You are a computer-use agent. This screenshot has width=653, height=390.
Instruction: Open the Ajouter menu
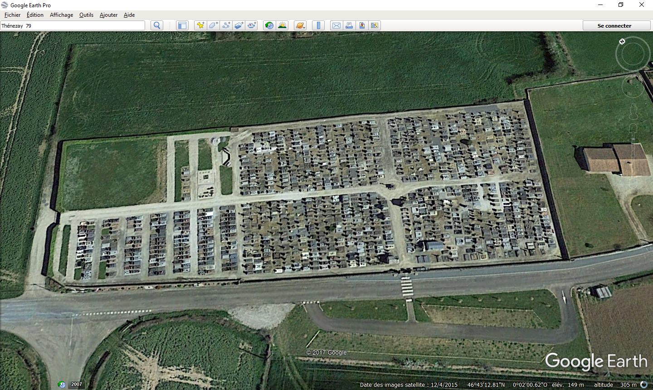[108, 15]
